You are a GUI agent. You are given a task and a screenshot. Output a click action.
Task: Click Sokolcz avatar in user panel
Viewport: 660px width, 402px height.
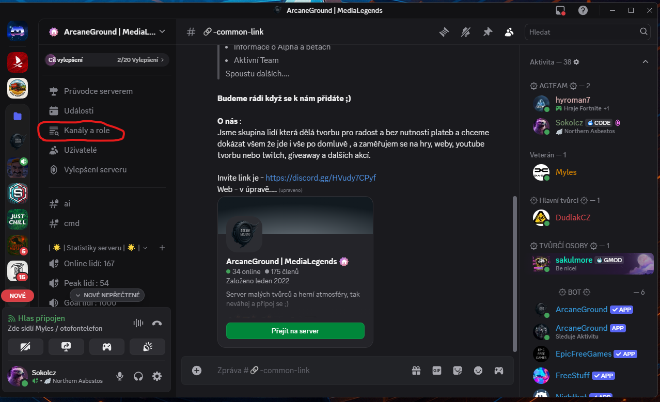(18, 376)
